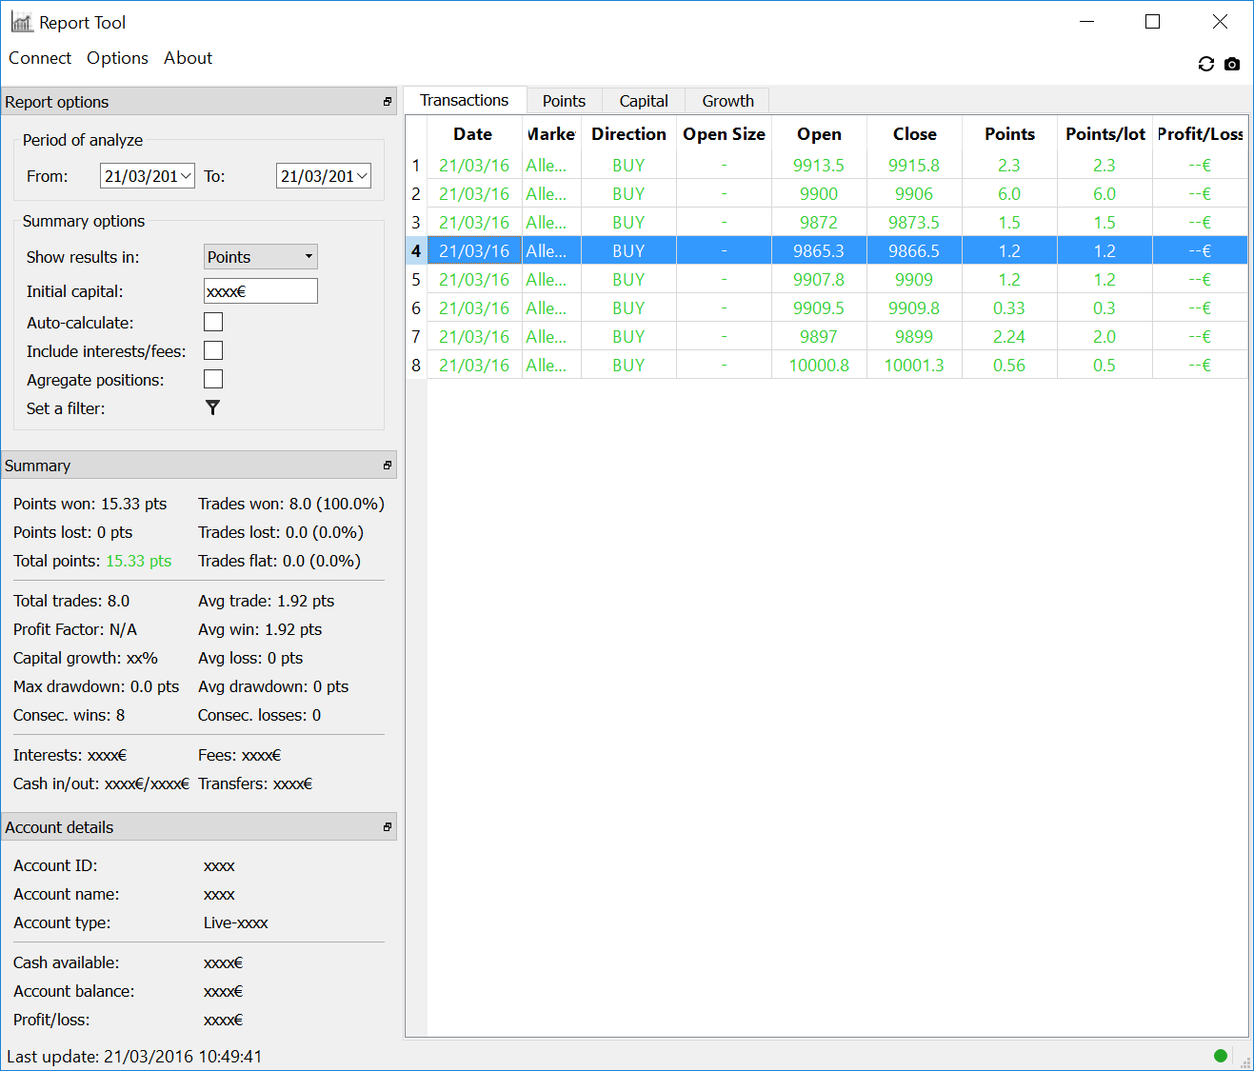Undock the Report options panel
The image size is (1254, 1071).
(x=388, y=102)
